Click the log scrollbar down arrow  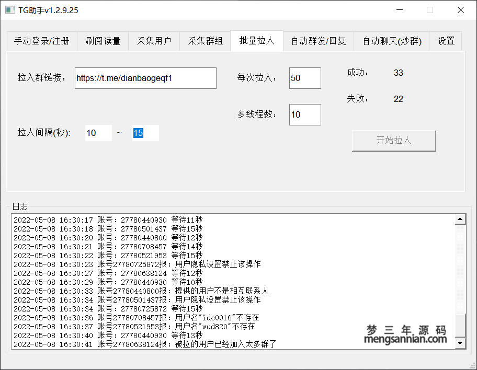point(460,343)
